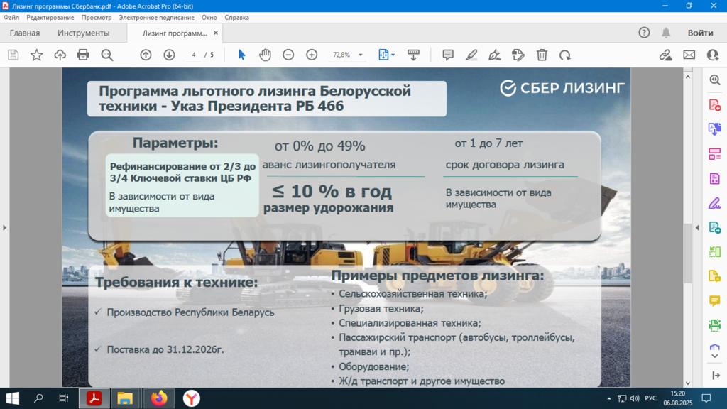
Task: Click the Войти sign-in button
Action: click(700, 33)
